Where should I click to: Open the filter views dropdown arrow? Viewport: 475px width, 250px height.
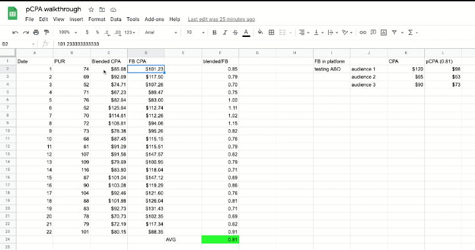pyautogui.click(x=403, y=32)
